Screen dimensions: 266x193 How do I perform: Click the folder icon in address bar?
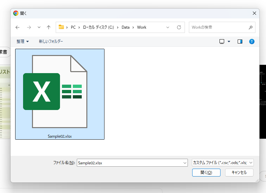[x=61, y=27]
